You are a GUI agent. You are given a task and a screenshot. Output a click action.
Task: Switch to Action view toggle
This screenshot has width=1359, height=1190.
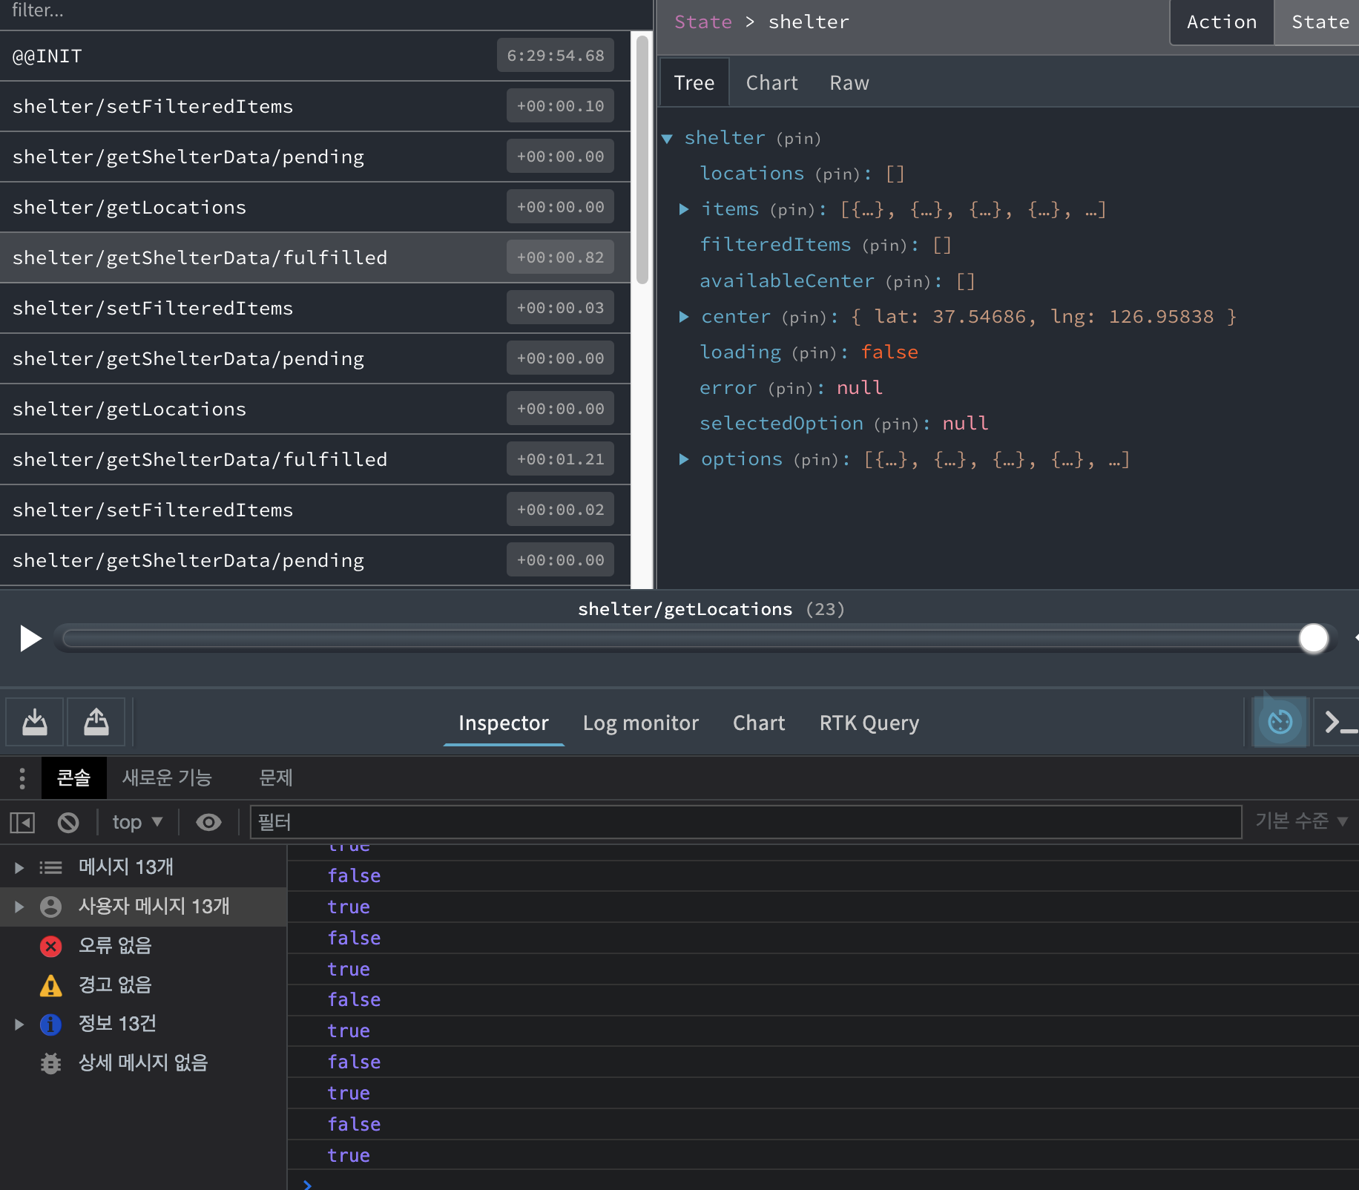click(1222, 22)
